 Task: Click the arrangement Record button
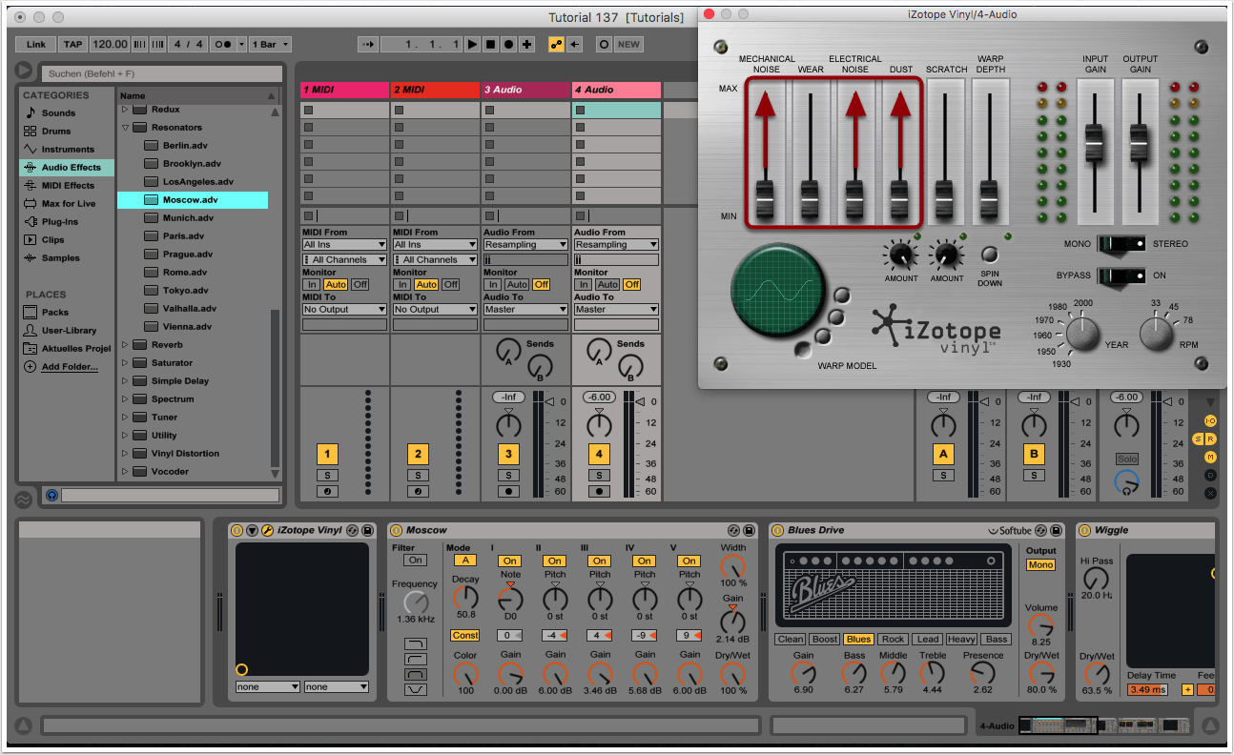click(508, 44)
